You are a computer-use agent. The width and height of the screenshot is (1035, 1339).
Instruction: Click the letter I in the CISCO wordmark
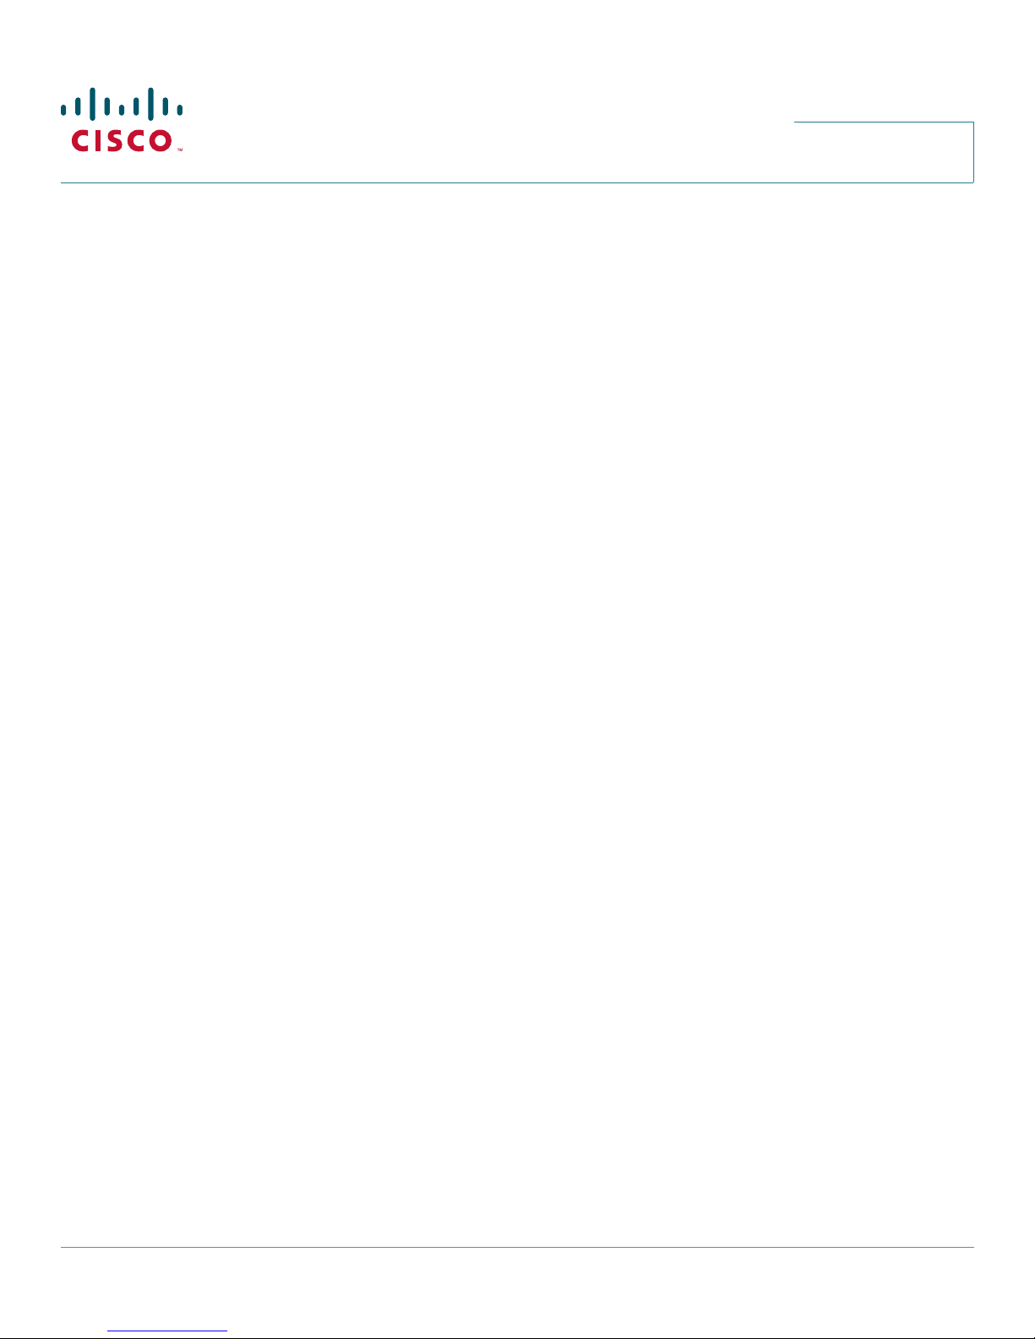98,140
